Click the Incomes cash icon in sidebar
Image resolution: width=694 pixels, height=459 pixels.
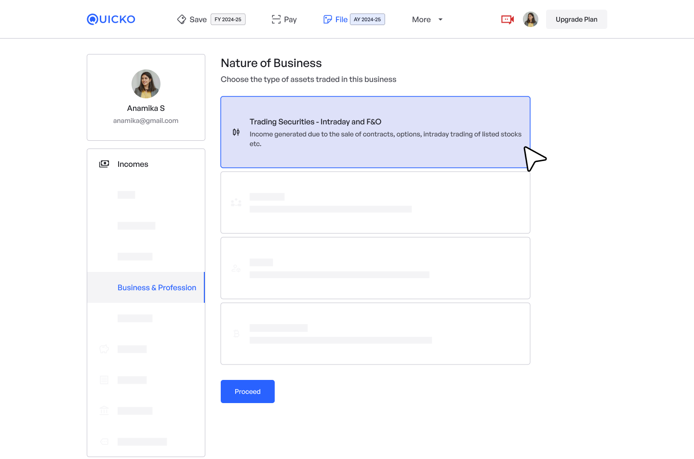click(104, 164)
